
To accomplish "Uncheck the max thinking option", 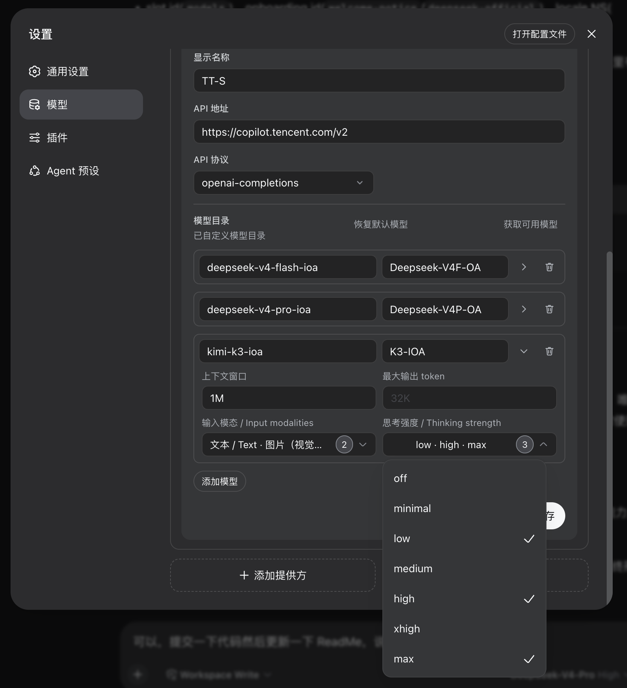I will pos(464,659).
